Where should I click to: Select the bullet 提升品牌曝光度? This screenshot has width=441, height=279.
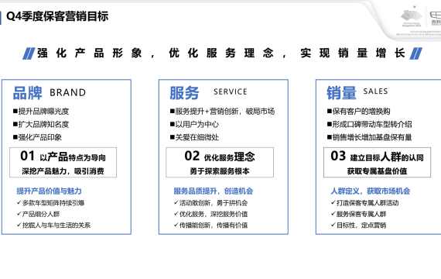pos(41,112)
